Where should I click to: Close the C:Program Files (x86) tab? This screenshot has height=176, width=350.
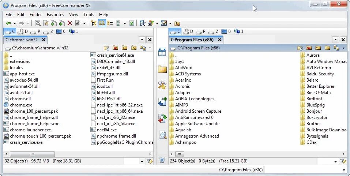pos(219,40)
